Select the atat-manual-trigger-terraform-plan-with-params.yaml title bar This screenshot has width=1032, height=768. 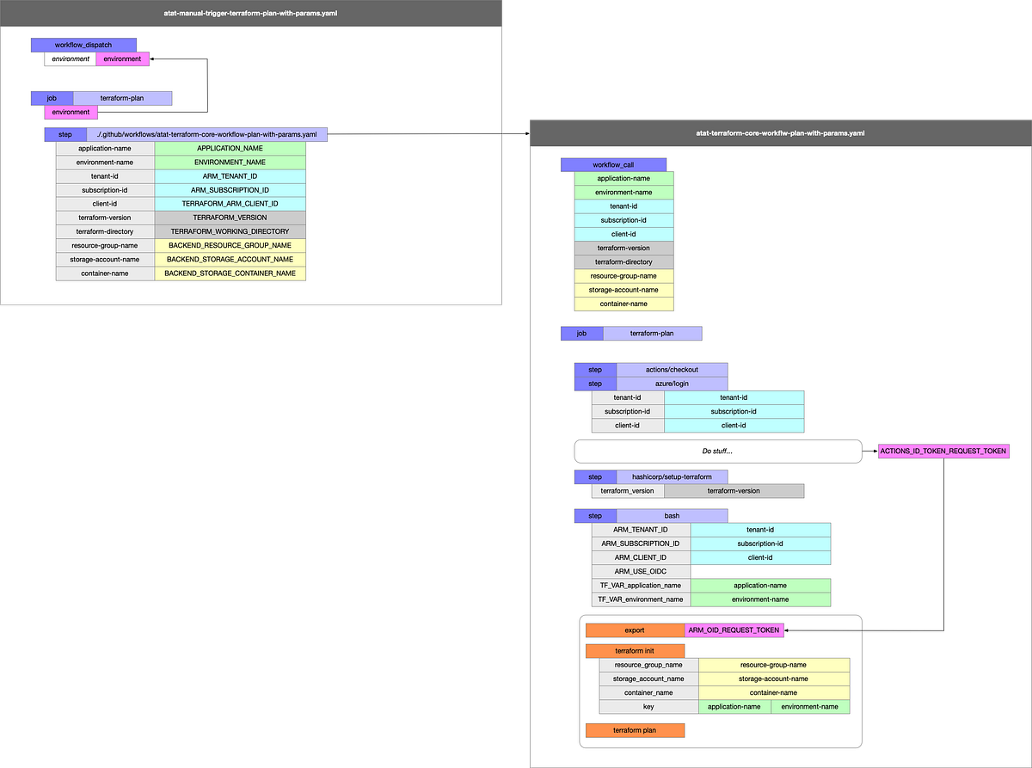pyautogui.click(x=250, y=13)
